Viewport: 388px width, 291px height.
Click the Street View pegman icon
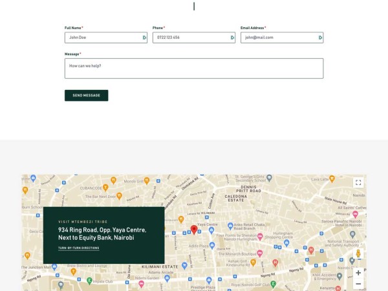point(358,253)
